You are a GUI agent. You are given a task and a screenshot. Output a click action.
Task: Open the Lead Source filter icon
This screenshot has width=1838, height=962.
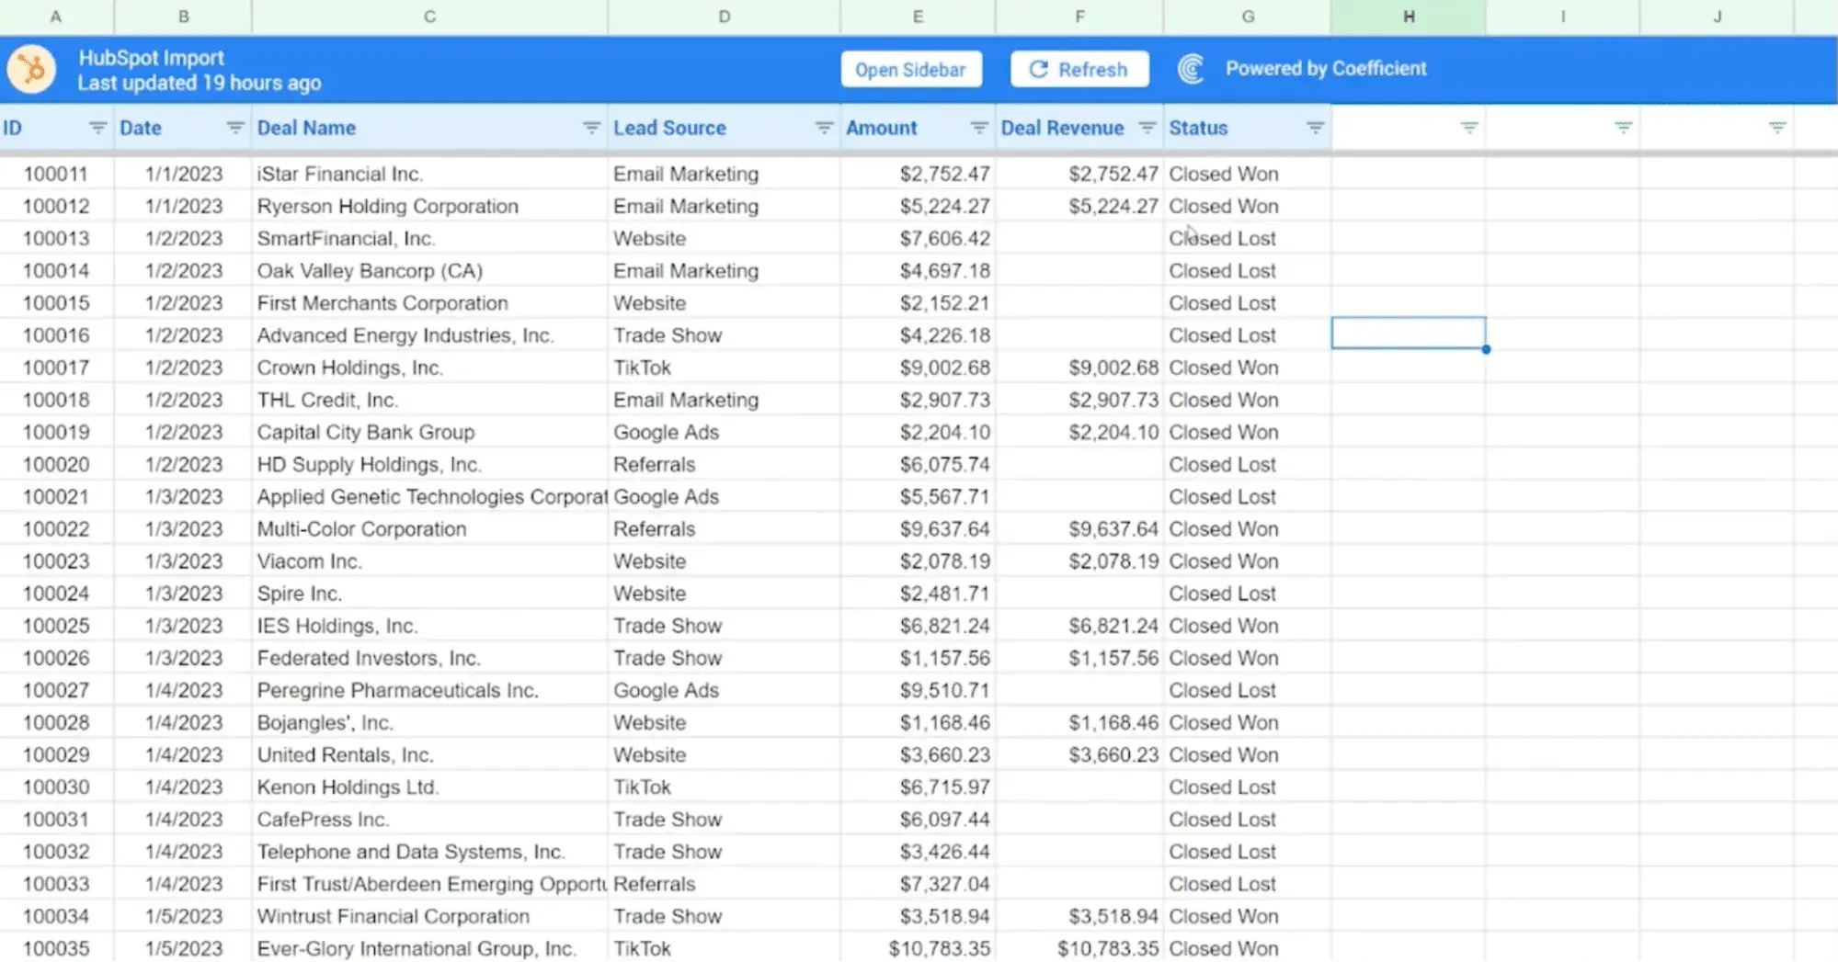[824, 129]
